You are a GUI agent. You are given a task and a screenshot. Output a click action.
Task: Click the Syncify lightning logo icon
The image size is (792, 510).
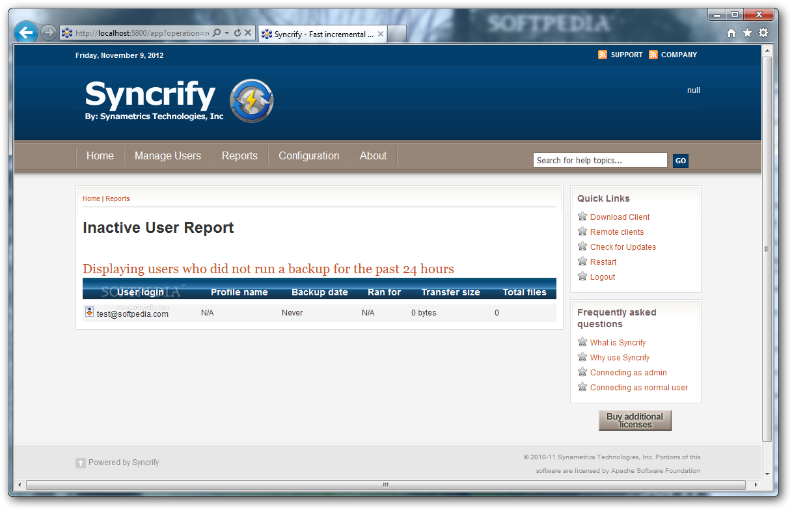point(252,101)
